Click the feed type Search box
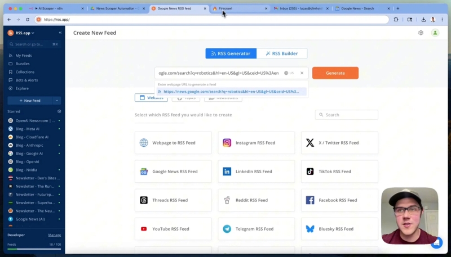Image resolution: width=451 pixels, height=257 pixels. pyautogui.click(x=346, y=115)
